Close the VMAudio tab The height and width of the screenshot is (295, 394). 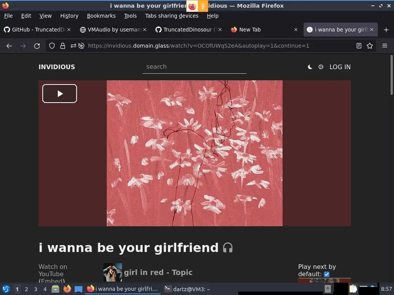coord(145,30)
